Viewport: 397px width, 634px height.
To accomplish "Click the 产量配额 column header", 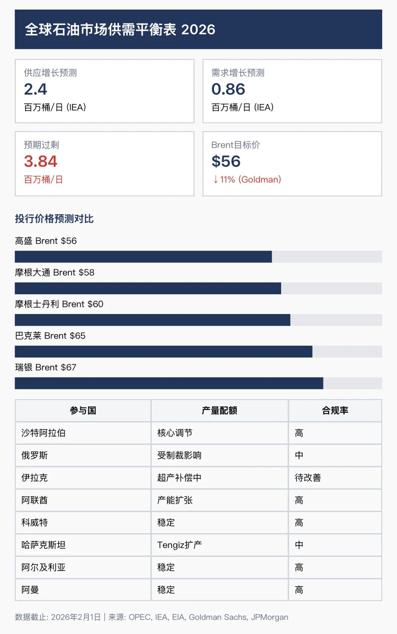I will click(219, 410).
